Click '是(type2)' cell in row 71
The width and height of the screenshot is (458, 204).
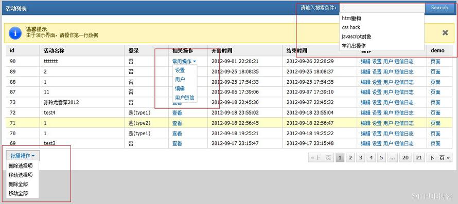coord(139,123)
